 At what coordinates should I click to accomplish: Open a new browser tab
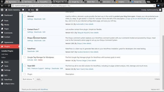pos(148,2)
